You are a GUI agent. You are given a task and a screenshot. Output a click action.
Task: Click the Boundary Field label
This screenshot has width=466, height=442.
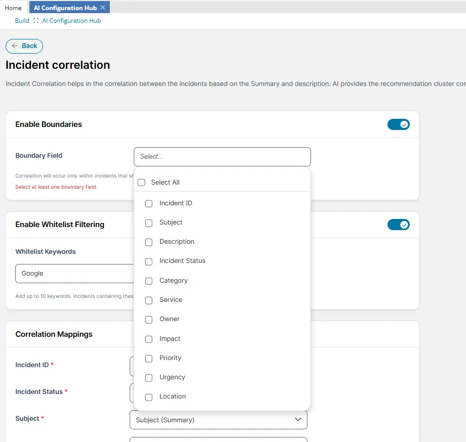point(38,155)
